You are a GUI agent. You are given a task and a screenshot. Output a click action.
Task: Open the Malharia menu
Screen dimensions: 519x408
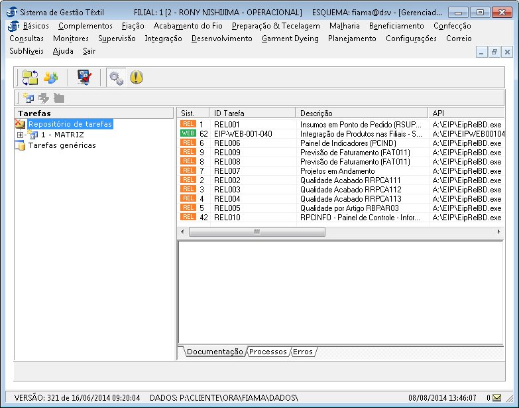coord(344,26)
